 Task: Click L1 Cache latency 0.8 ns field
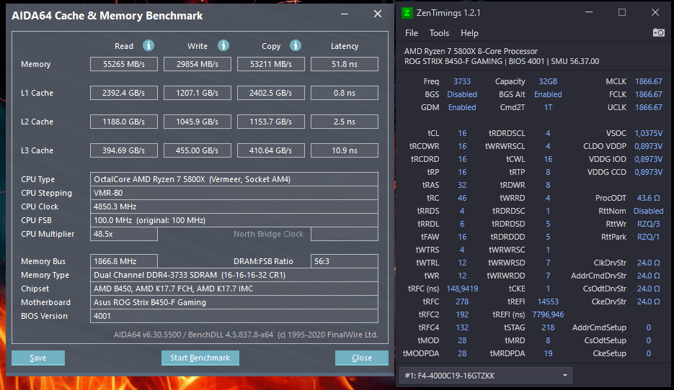345,93
